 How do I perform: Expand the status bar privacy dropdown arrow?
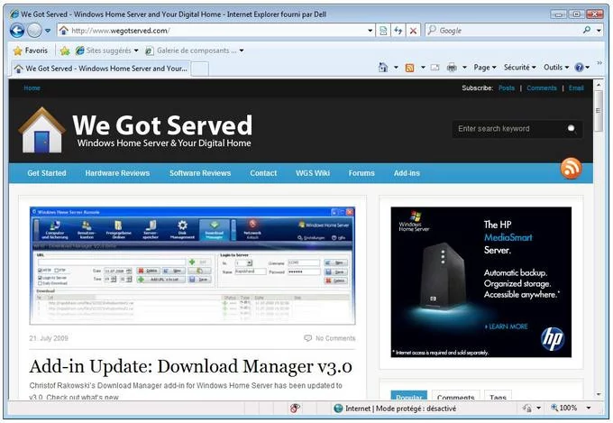tap(538, 409)
